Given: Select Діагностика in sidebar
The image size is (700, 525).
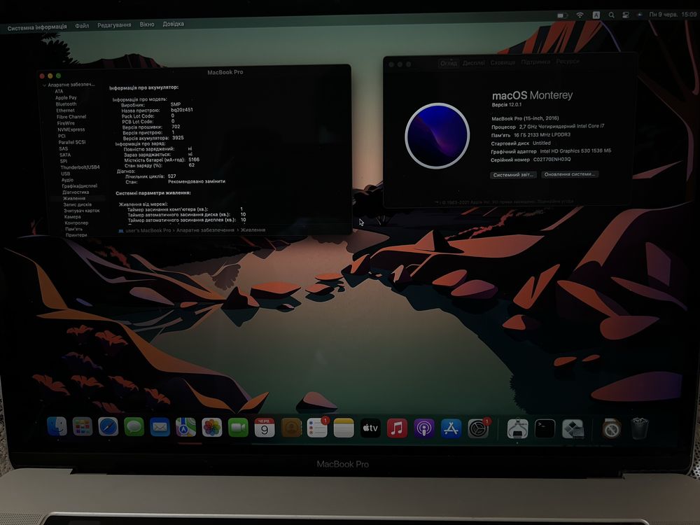Looking at the screenshot, I should [76, 192].
